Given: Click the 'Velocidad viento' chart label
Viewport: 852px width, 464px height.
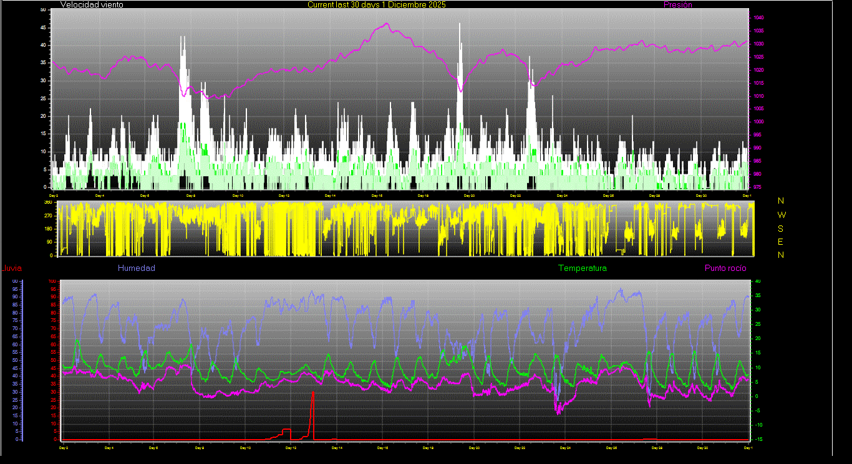Looking at the screenshot, I should coord(92,4).
